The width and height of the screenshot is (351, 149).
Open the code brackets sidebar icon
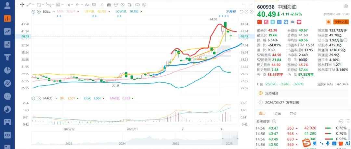click(7, 135)
